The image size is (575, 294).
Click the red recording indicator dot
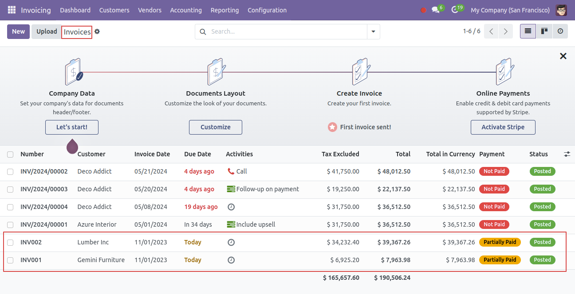pos(423,10)
